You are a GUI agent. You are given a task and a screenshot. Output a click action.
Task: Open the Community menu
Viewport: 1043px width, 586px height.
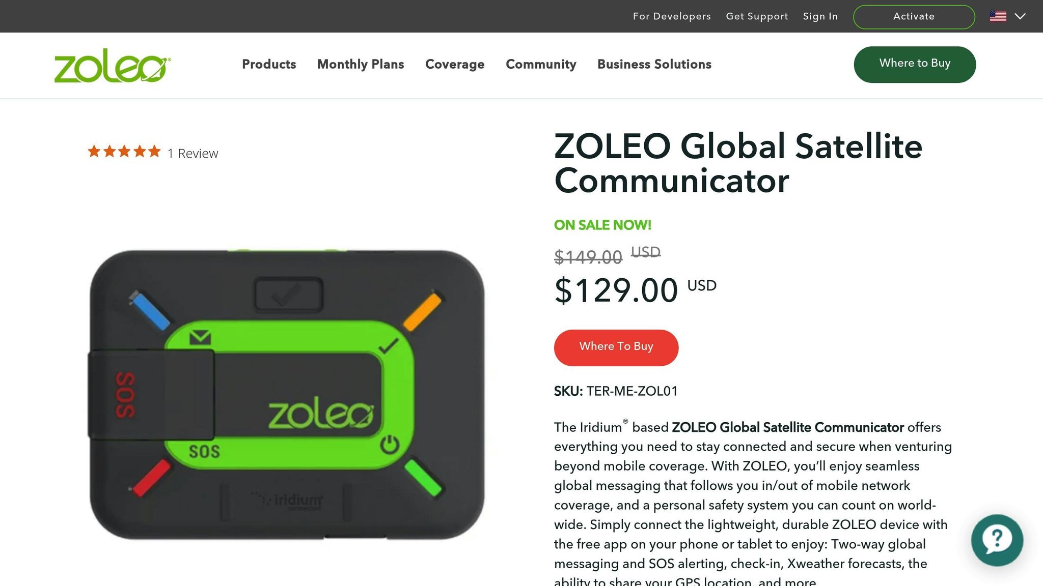tap(540, 65)
